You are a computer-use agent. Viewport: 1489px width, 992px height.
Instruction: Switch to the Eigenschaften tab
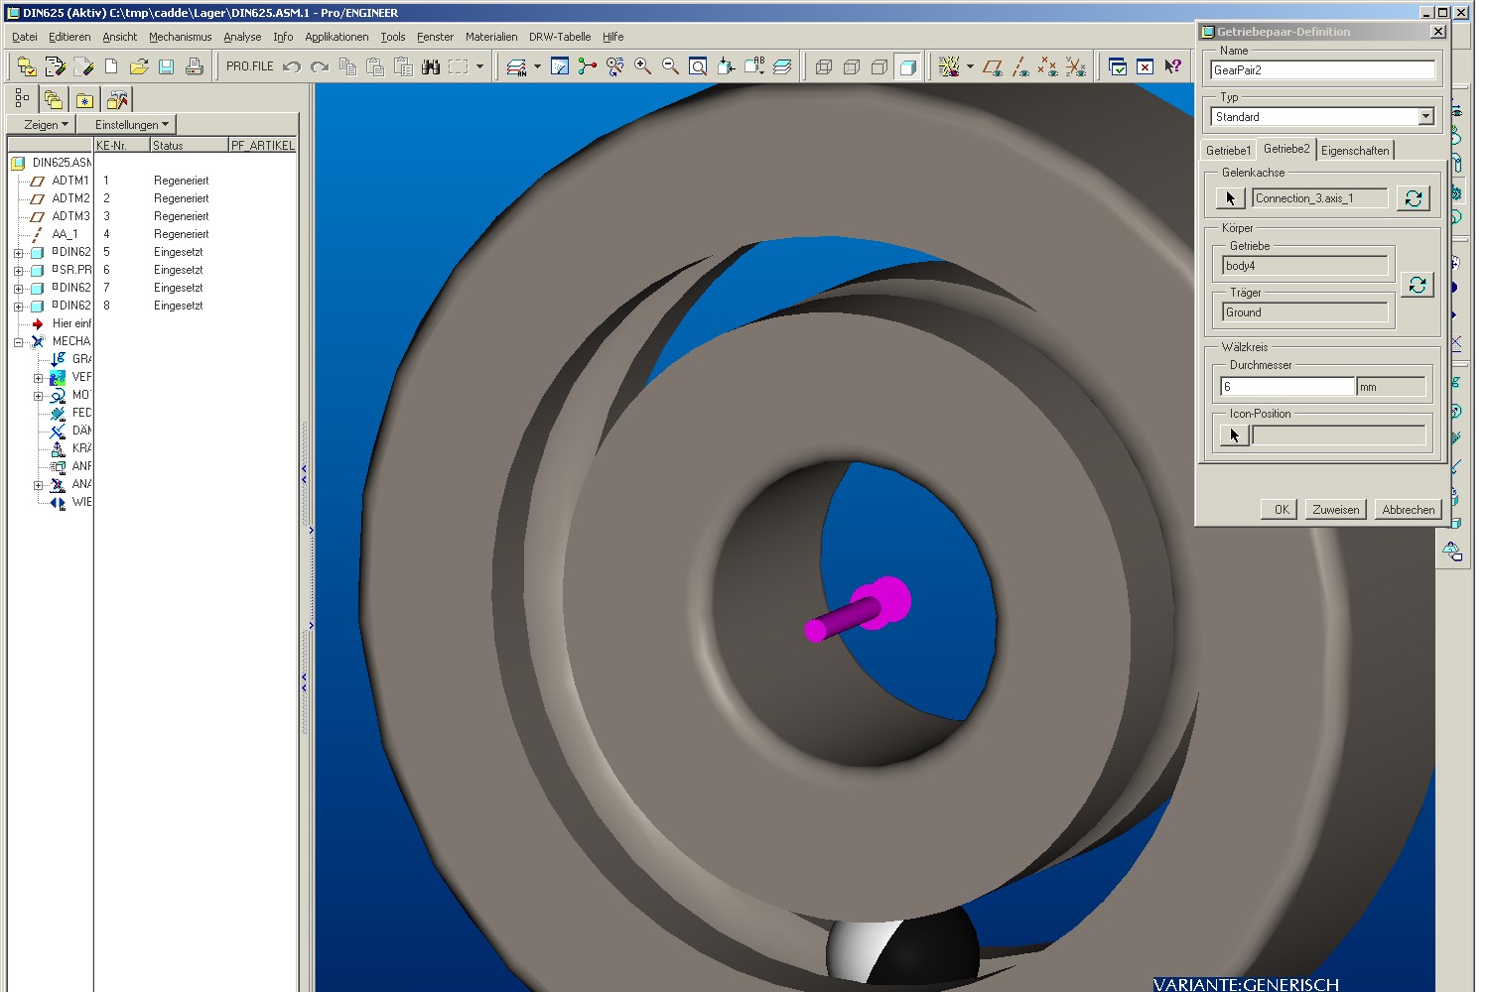[1355, 151]
